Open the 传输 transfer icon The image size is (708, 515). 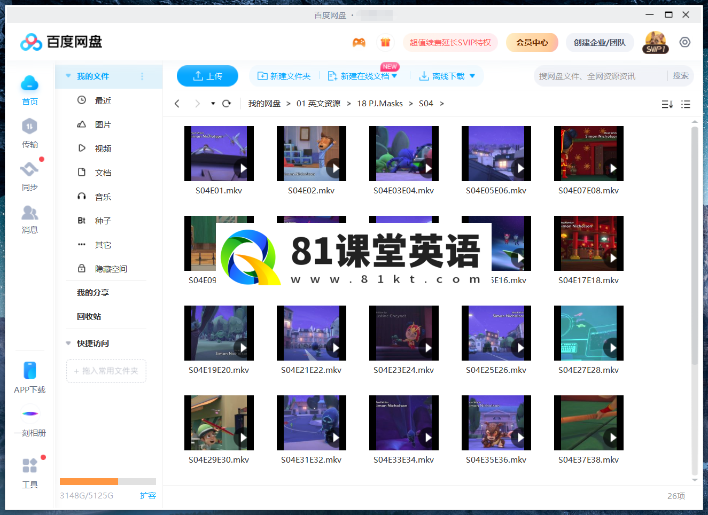tap(30, 127)
